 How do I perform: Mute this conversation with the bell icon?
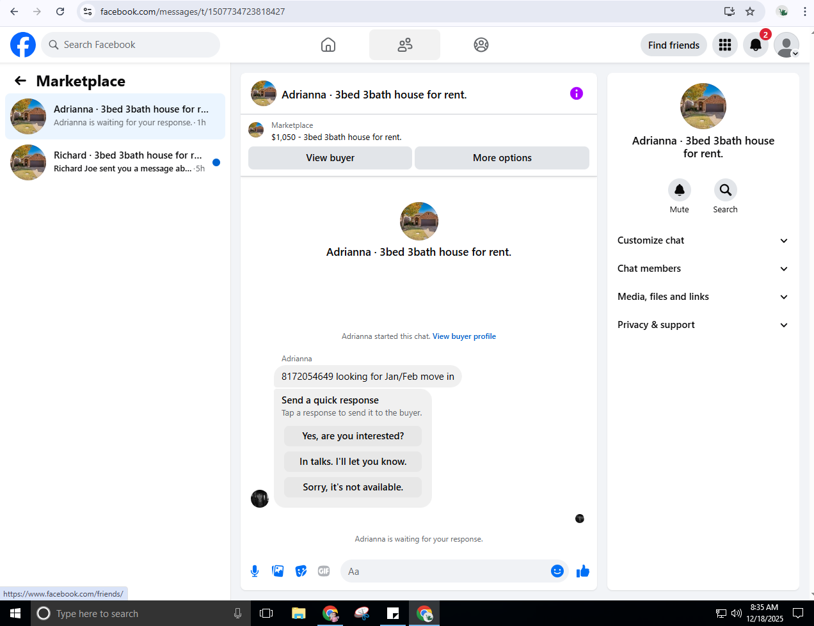pyautogui.click(x=680, y=190)
